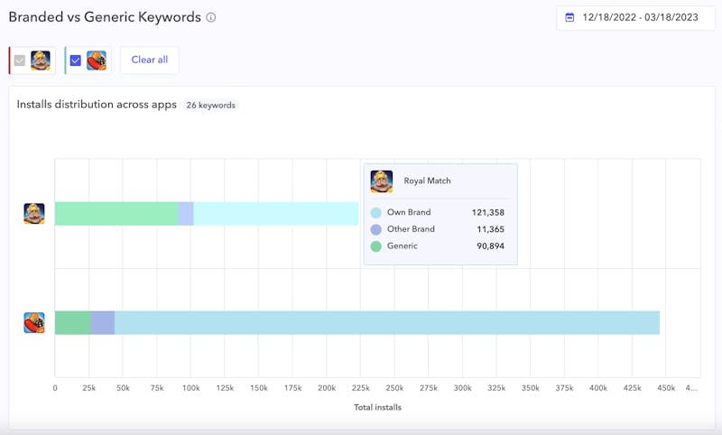Toggle the greyed Royal Match checkbox
The image size is (722, 435).
click(20, 60)
